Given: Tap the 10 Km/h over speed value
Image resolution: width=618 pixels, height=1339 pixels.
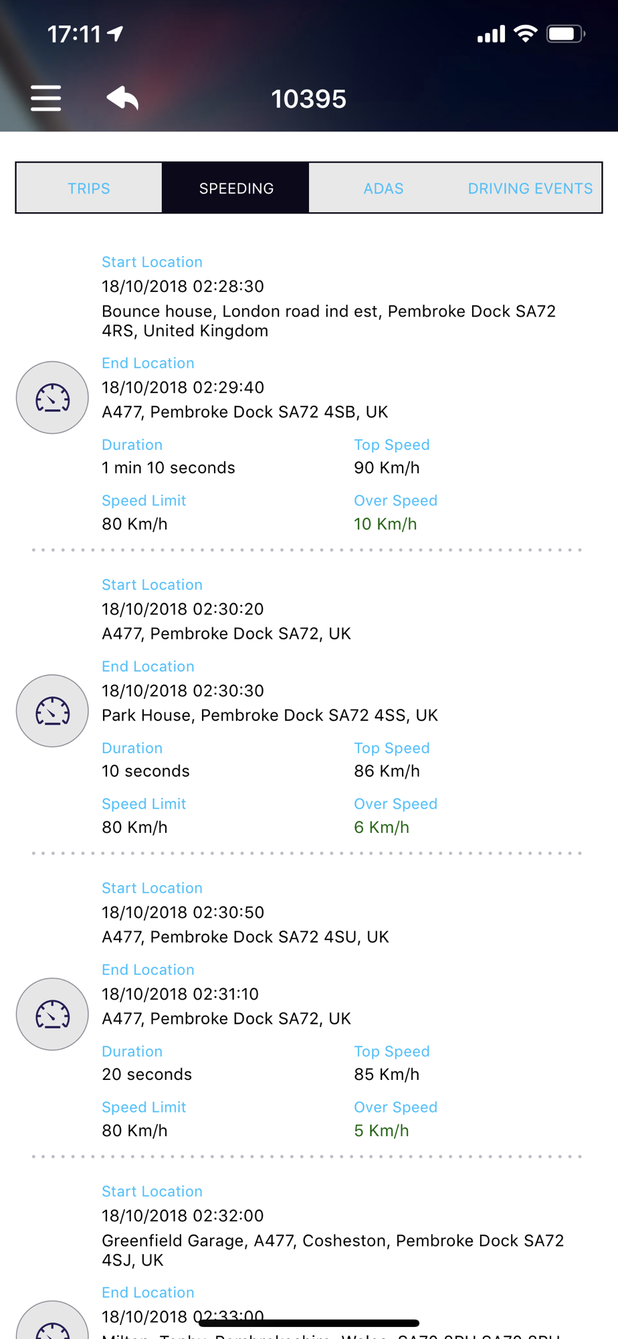Looking at the screenshot, I should coord(385,524).
